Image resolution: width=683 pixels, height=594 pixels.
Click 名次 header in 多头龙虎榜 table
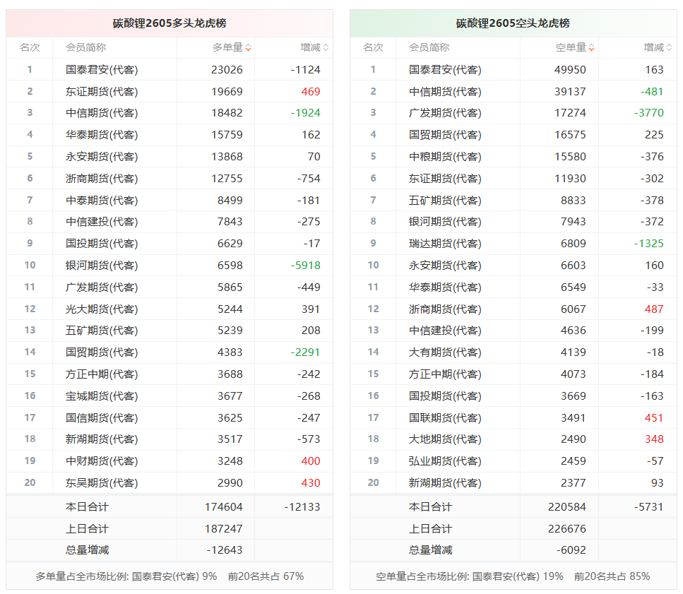coord(30,47)
